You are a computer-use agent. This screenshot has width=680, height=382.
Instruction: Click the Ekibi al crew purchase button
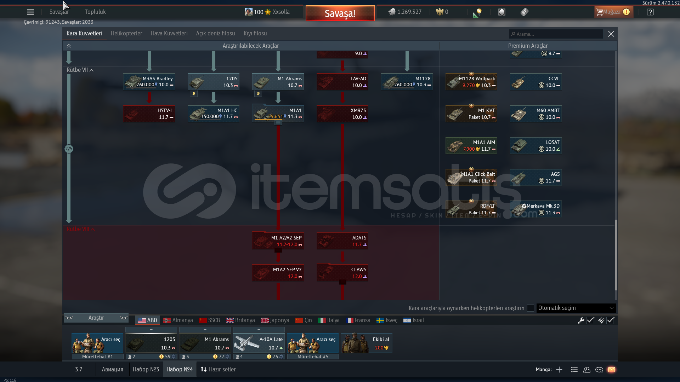(367, 343)
